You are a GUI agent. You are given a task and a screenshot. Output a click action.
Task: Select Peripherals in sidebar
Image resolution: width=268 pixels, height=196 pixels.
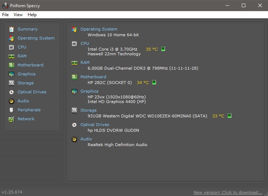(x=29, y=110)
